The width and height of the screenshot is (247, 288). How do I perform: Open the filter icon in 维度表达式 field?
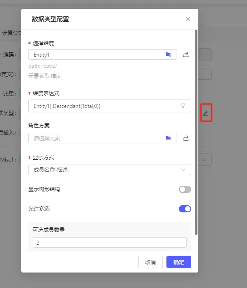pyautogui.click(x=183, y=106)
